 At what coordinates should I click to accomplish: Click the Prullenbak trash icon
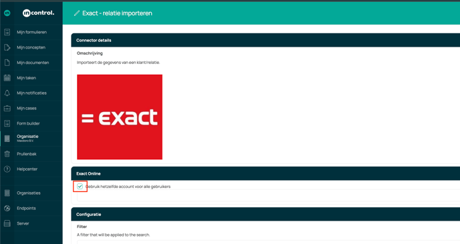(7, 154)
